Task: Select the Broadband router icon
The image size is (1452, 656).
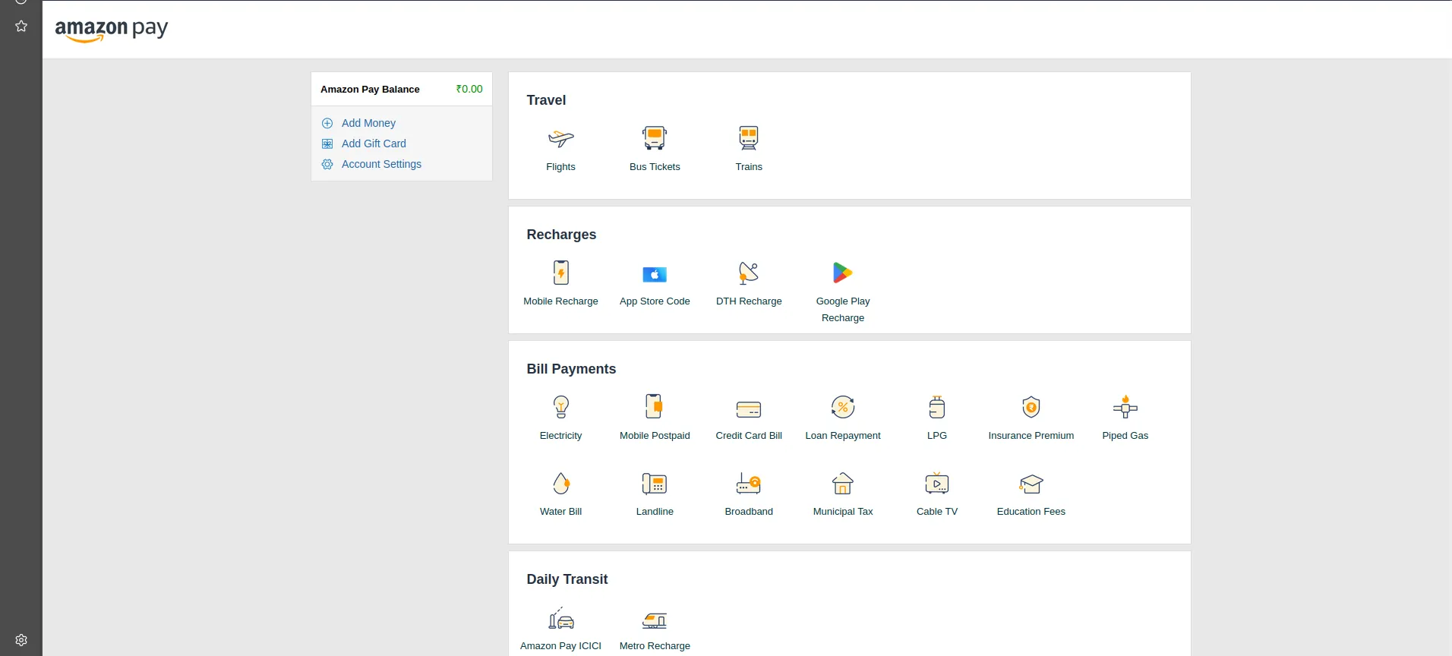Action: pos(749,484)
